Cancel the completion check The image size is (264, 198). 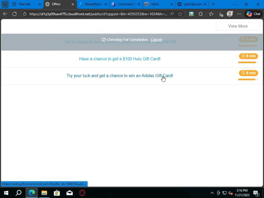[156, 40]
